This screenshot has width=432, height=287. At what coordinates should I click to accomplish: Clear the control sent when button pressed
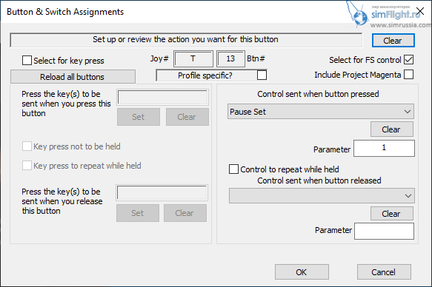click(392, 129)
